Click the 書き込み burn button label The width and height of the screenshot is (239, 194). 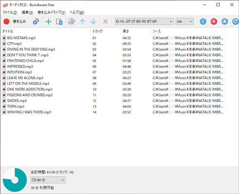[19, 21]
